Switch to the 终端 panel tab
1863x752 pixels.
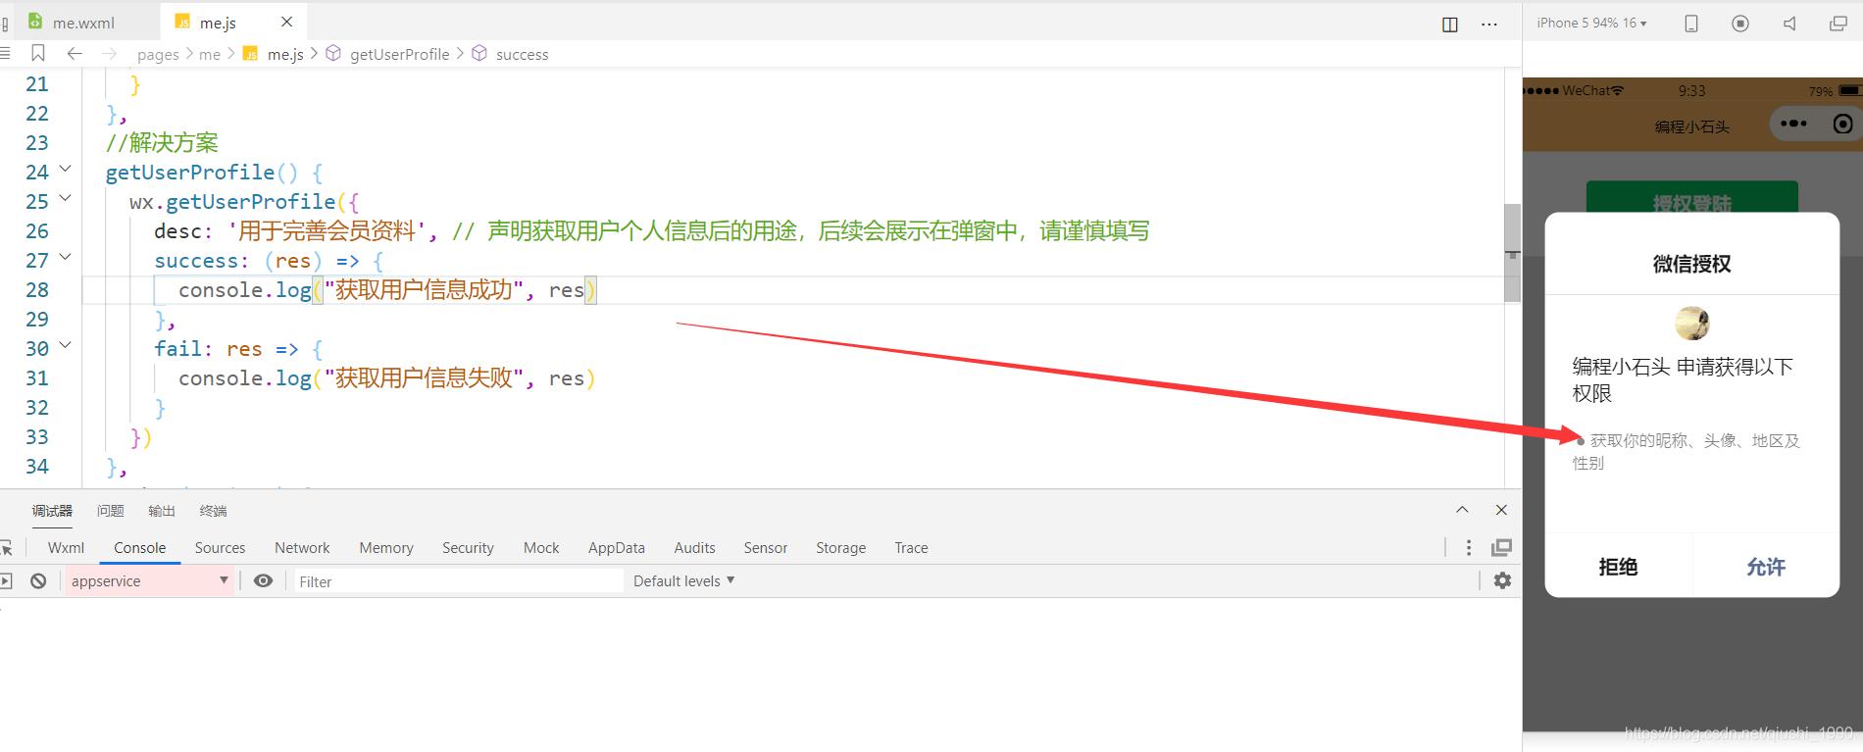click(x=213, y=511)
